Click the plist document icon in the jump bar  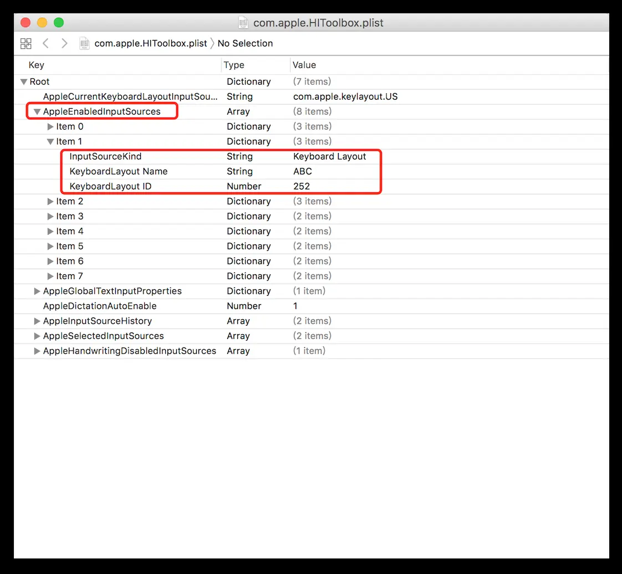point(84,43)
